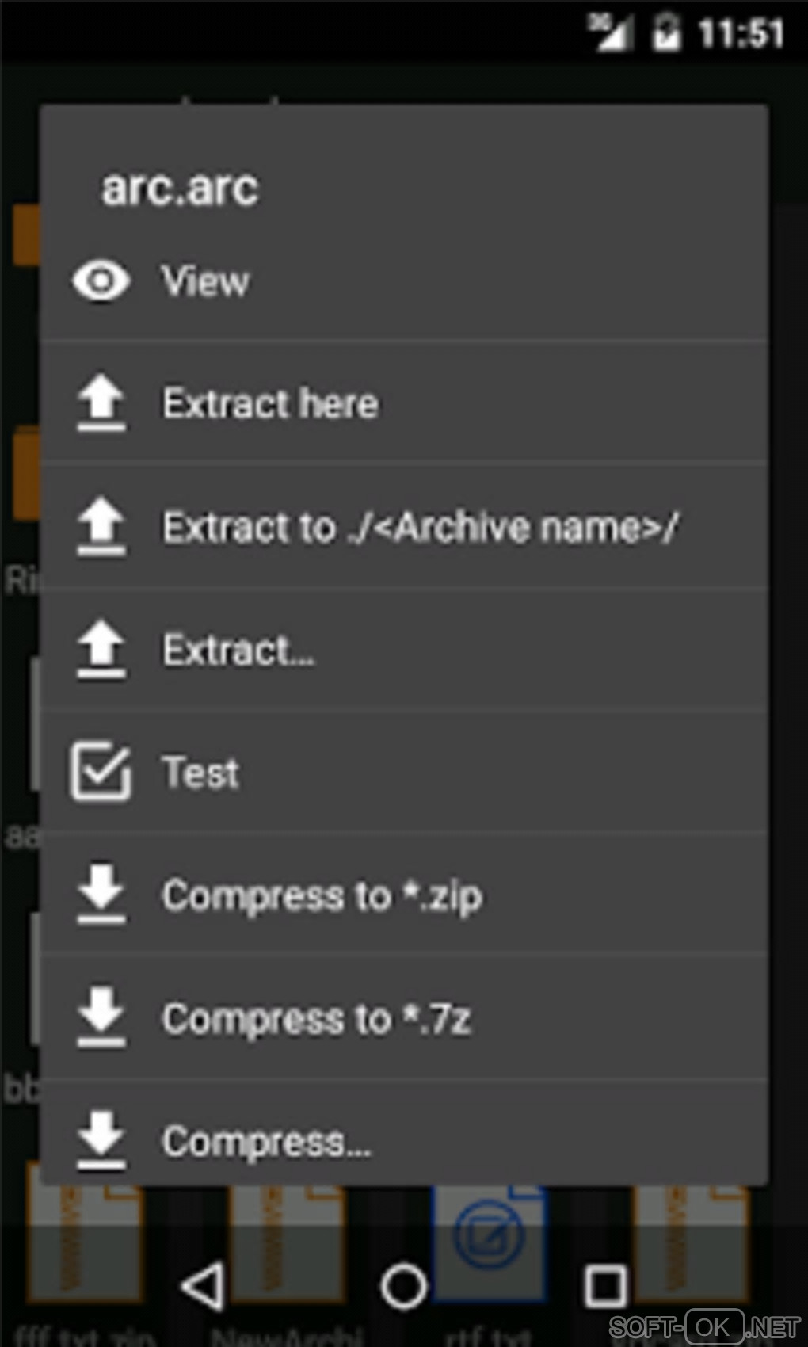
Task: Choose Compress to *.zip
Action: (322, 896)
